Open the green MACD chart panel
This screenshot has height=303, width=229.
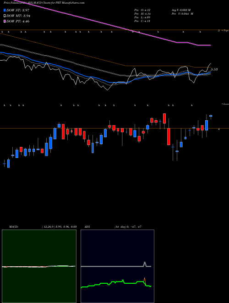(x=39, y=266)
